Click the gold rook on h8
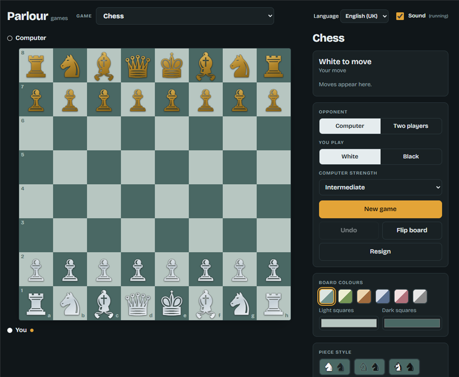Image resolution: width=459 pixels, height=377 pixels. (274, 66)
